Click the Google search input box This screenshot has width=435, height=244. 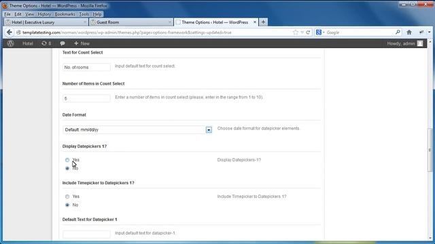(360, 33)
